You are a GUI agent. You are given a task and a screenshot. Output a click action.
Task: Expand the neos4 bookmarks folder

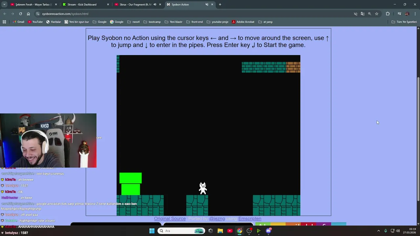pos(133,22)
